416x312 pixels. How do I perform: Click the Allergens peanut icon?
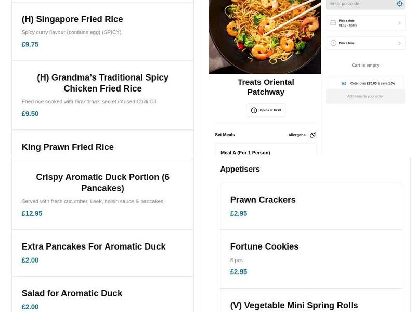click(x=313, y=135)
